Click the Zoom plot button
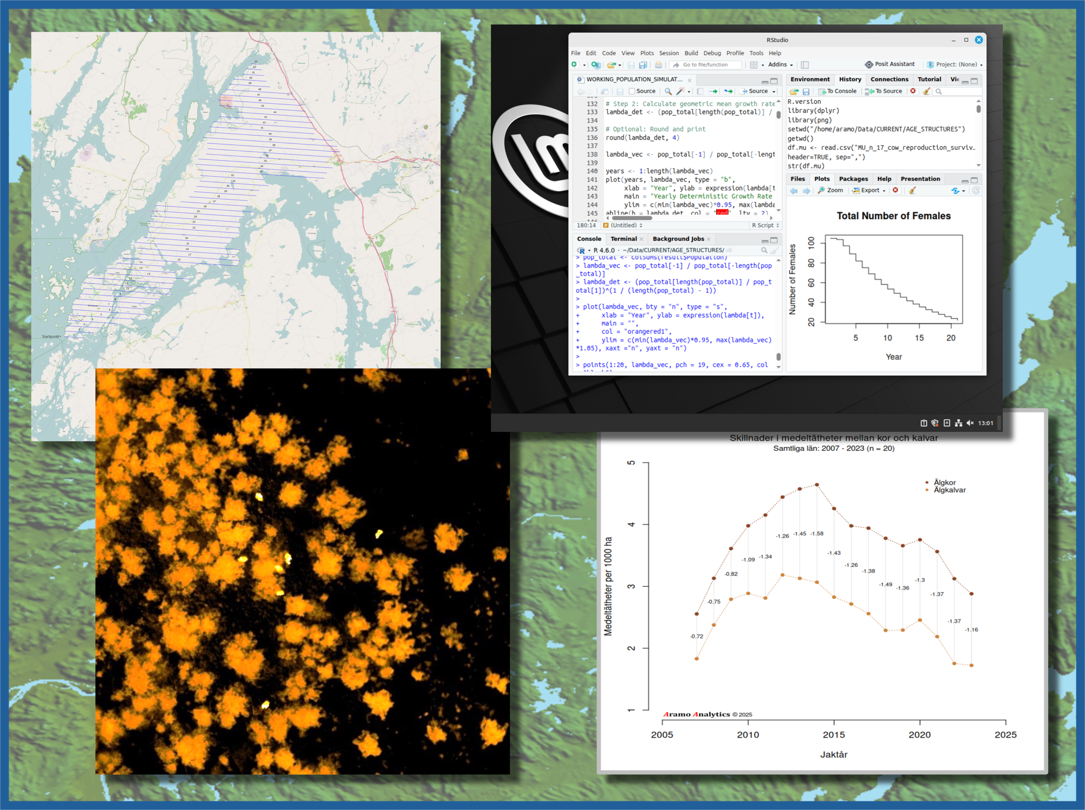The height and width of the screenshot is (810, 1085). tap(831, 190)
